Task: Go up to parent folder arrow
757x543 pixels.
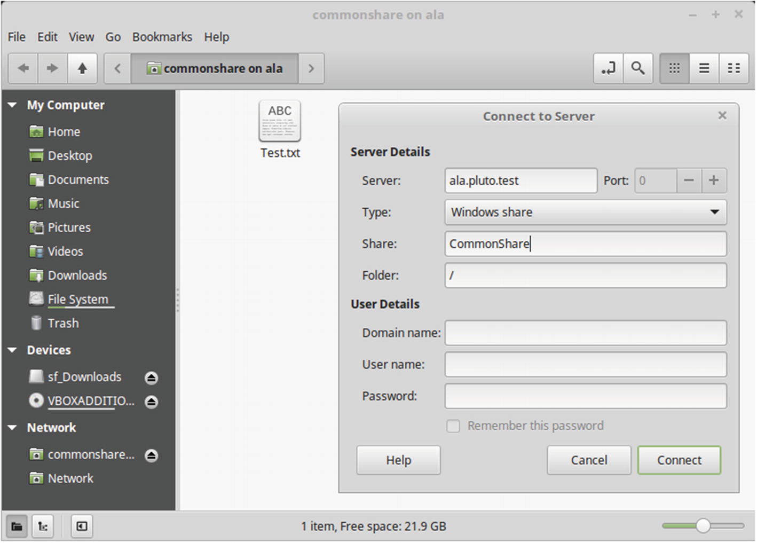Action: [82, 68]
